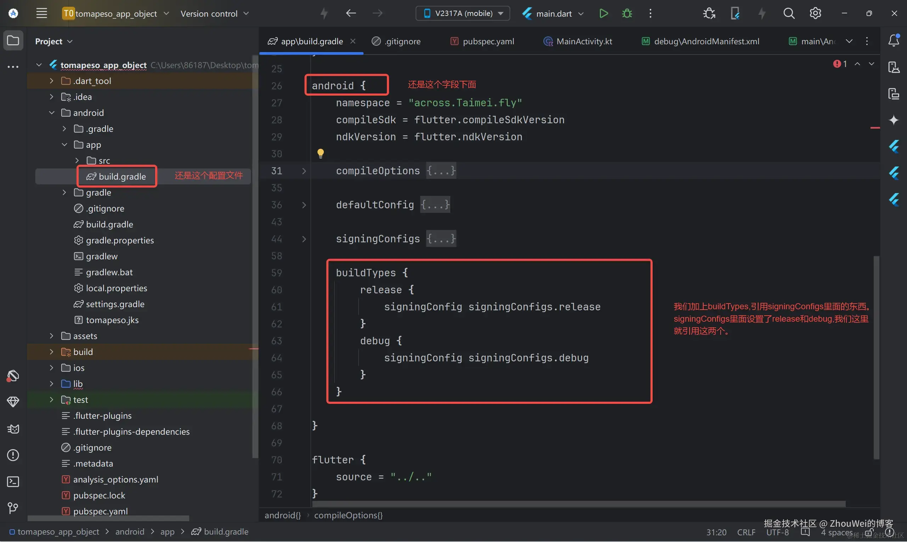The image size is (907, 542).
Task: Open the Search Everywhere magnifier
Action: pyautogui.click(x=789, y=13)
